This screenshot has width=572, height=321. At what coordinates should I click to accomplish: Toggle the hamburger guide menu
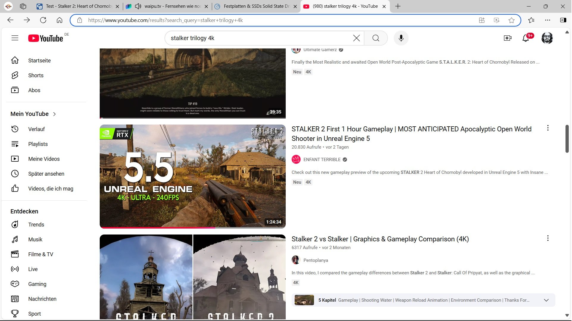pyautogui.click(x=15, y=38)
